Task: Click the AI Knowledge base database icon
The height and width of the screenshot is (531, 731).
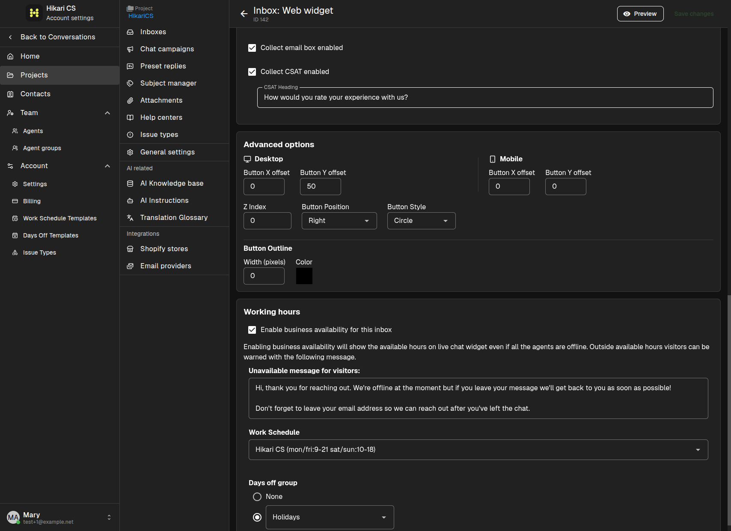Action: 130,184
